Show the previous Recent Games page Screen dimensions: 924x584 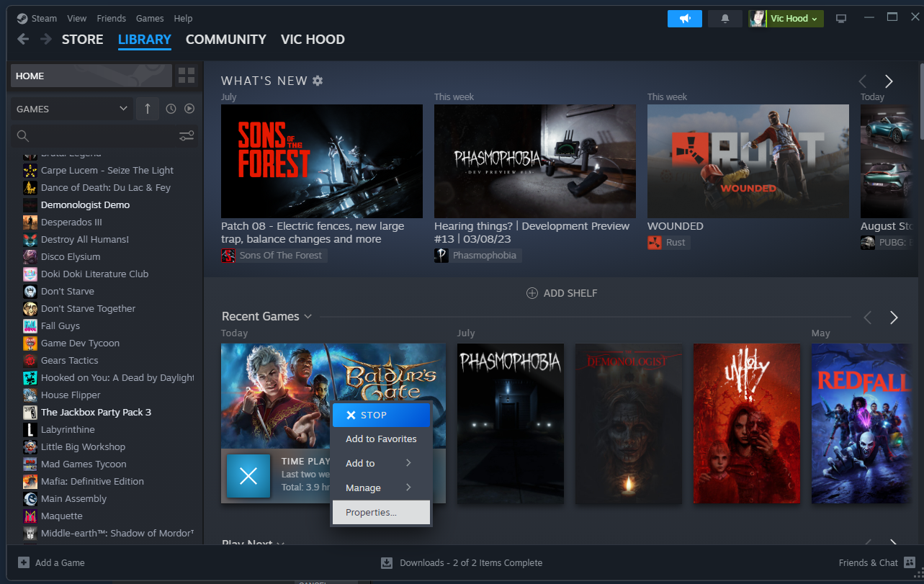868,318
